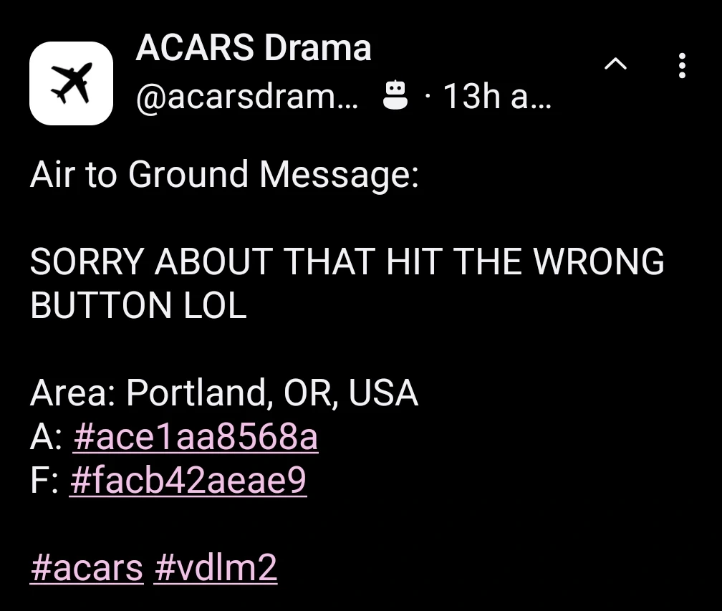Click the "F:" label before flight hashtag

coord(44,480)
